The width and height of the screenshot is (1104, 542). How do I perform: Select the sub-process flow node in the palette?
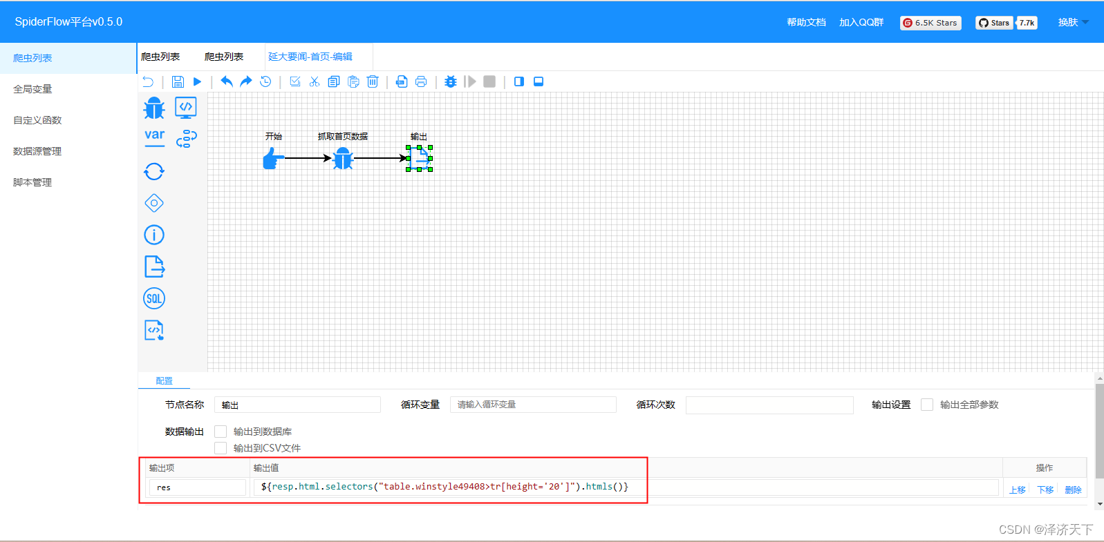186,139
